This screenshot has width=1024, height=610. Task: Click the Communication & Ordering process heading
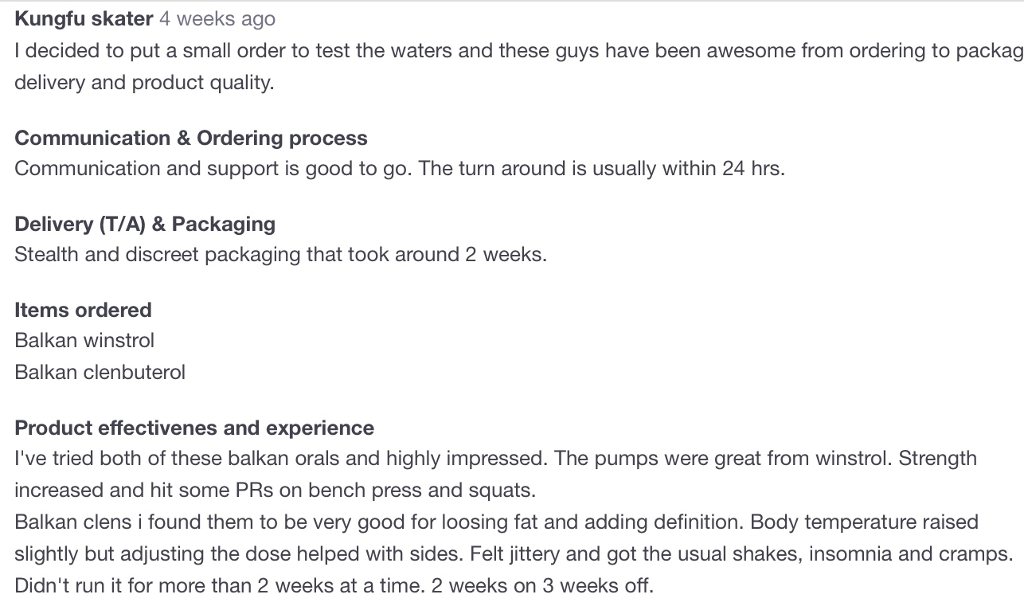191,138
